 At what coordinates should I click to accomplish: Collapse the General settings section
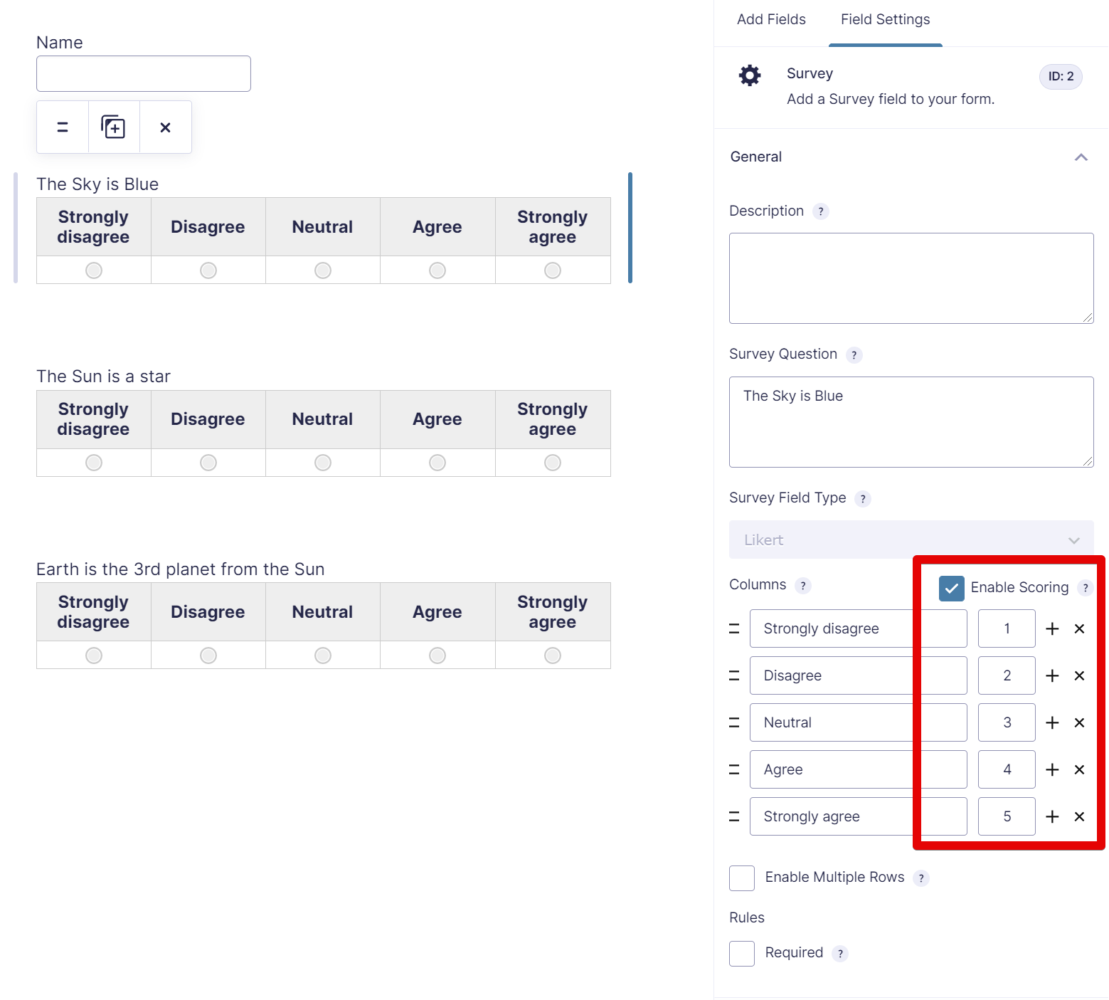click(x=1081, y=157)
